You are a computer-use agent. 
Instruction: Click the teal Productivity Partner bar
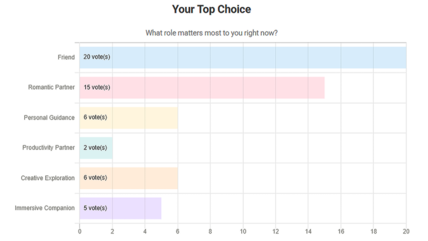coord(96,148)
